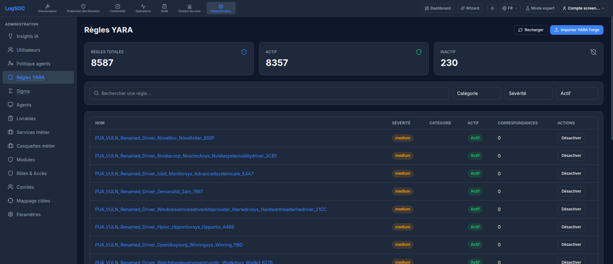Open rule PUA_VULN_Renamed_Driver_Hpinc_Hpportioxsys_Hpportio_A468
Viewport: 613px width, 264px height.
(164, 227)
